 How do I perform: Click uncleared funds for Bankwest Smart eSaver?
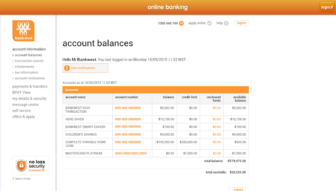point(216,127)
